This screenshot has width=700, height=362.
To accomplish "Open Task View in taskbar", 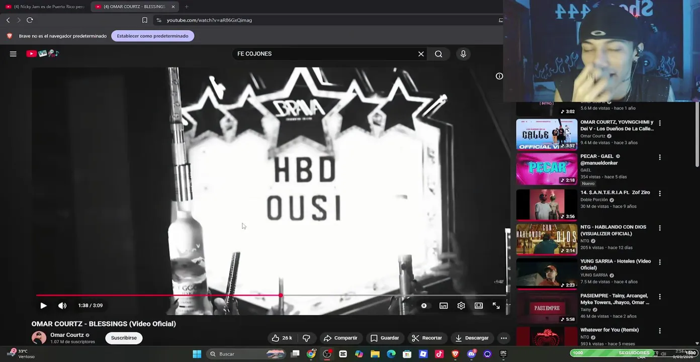I will [x=295, y=354].
